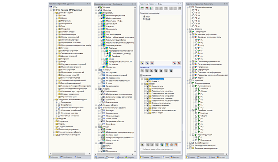Viewport: 278px width, 162px height.
Task: Click the Поверхности icon in Results navigator
Action: click(x=193, y=31)
